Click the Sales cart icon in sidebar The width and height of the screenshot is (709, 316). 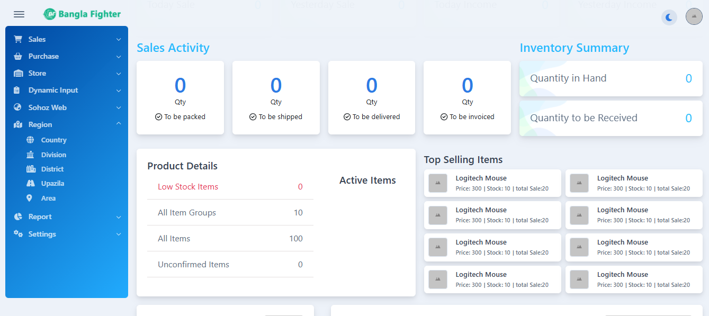[x=18, y=39]
